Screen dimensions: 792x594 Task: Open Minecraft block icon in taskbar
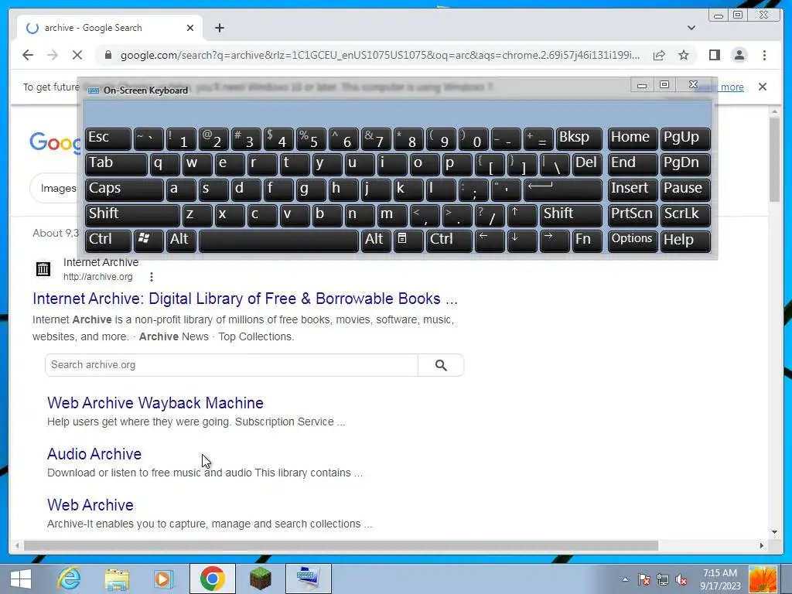(261, 579)
